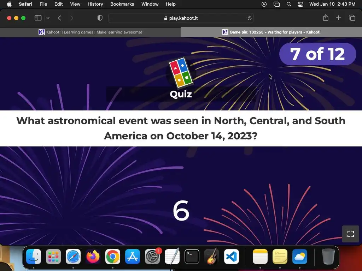Launch GarageBand from the Dock
Viewport: 362px width, 271px height.
[211, 257]
